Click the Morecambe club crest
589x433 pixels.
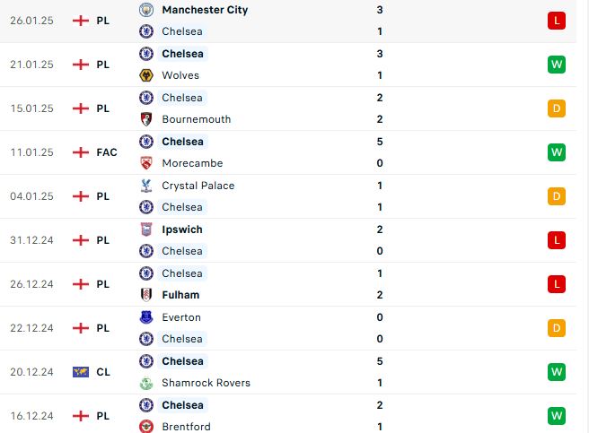point(146,163)
